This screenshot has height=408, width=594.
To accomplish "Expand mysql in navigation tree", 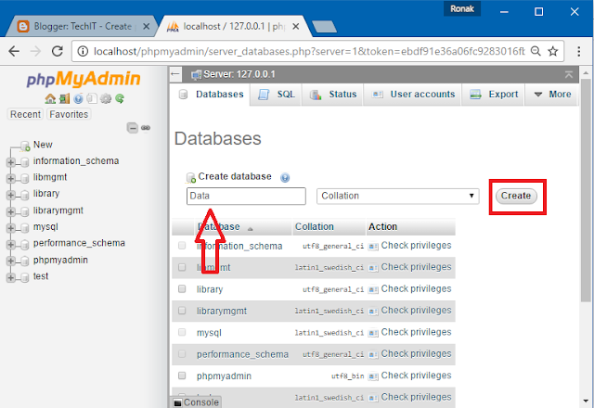I will coord(10,228).
